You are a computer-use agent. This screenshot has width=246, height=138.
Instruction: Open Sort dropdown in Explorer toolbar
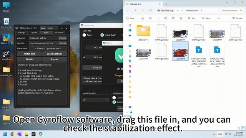point(192,18)
